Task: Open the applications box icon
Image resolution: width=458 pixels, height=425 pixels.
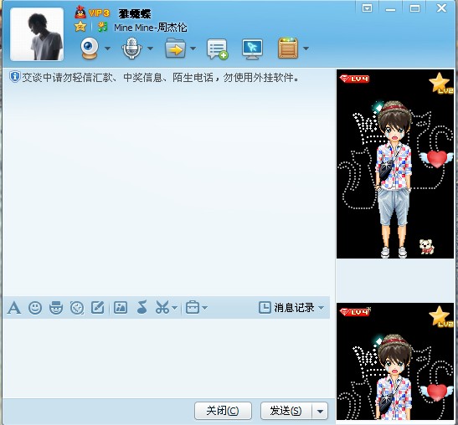Action: [x=288, y=49]
